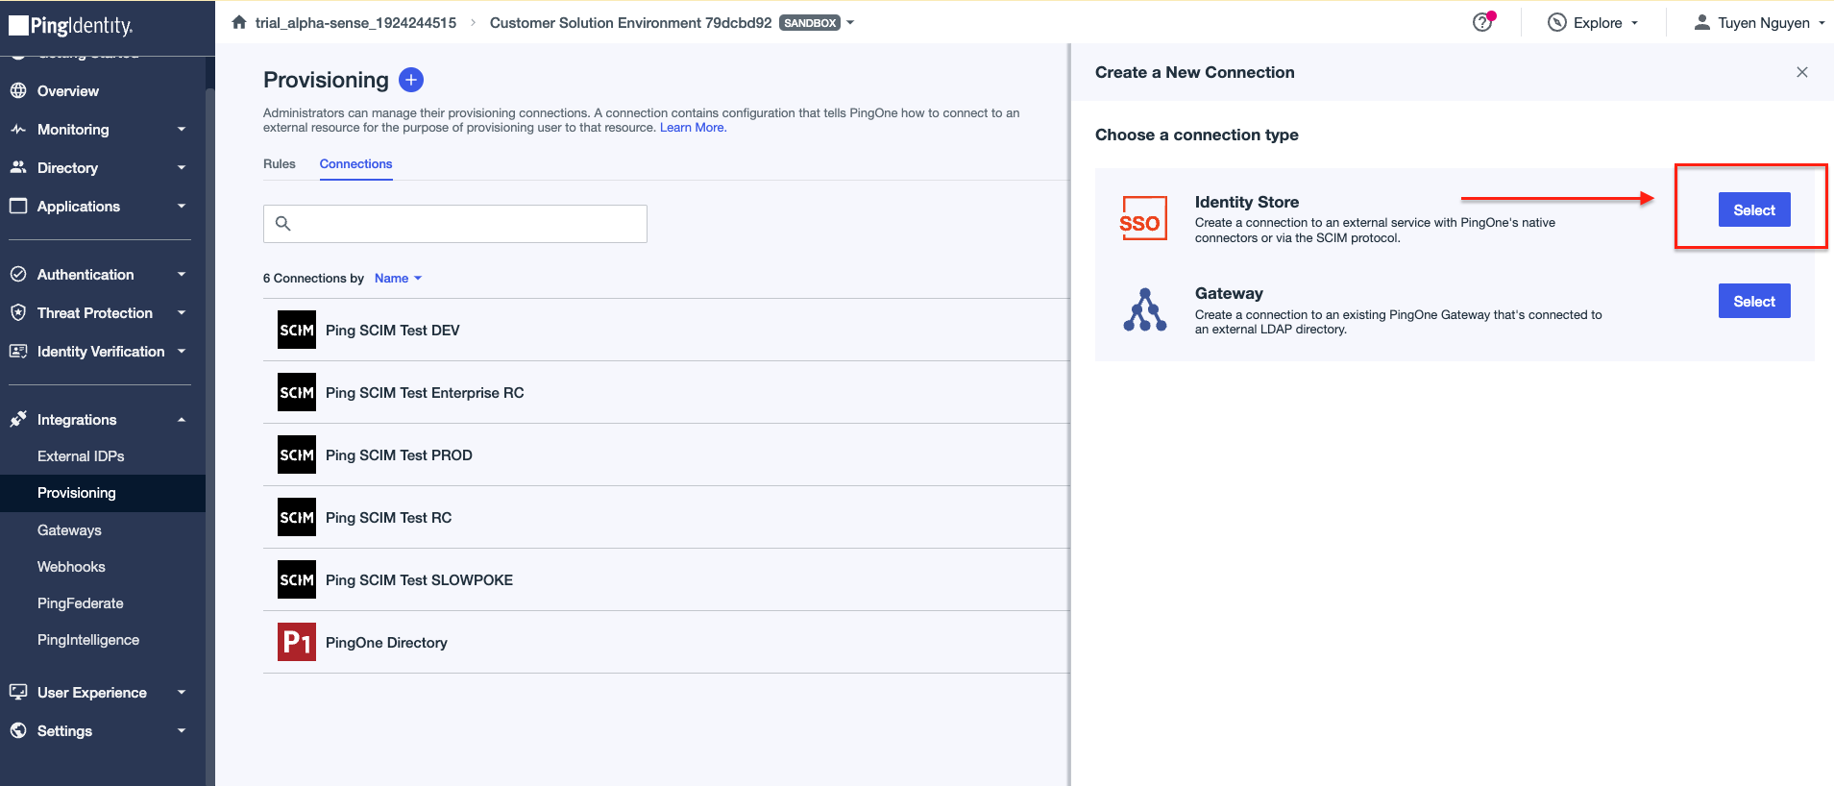The height and width of the screenshot is (786, 1834).
Task: Open the Ping SCIM Test PROD connection
Action: pyautogui.click(x=667, y=454)
